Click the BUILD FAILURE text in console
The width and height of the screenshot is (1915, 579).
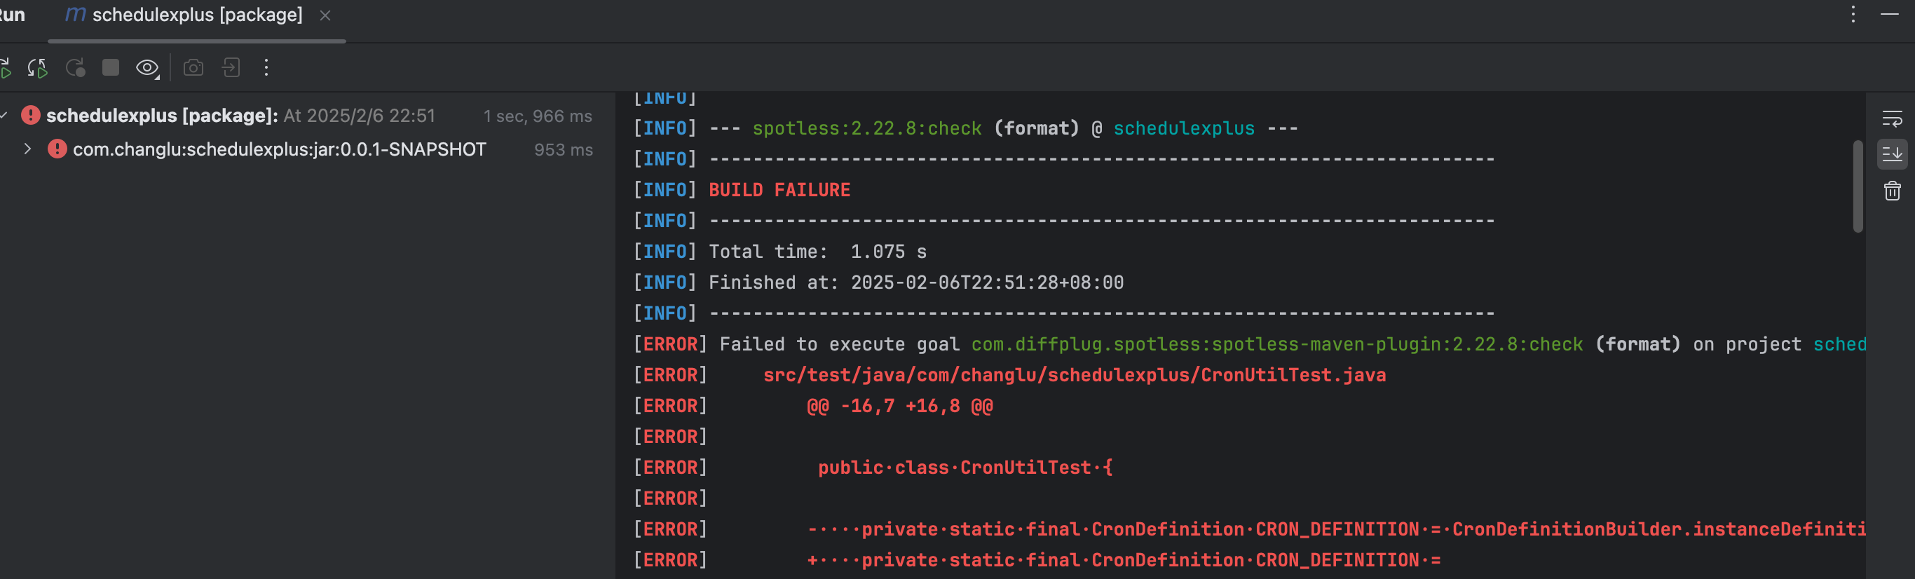779,190
